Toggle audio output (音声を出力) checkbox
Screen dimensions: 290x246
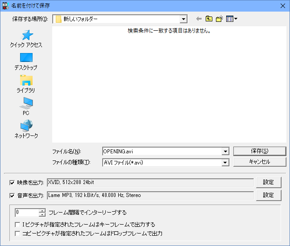point(12,196)
